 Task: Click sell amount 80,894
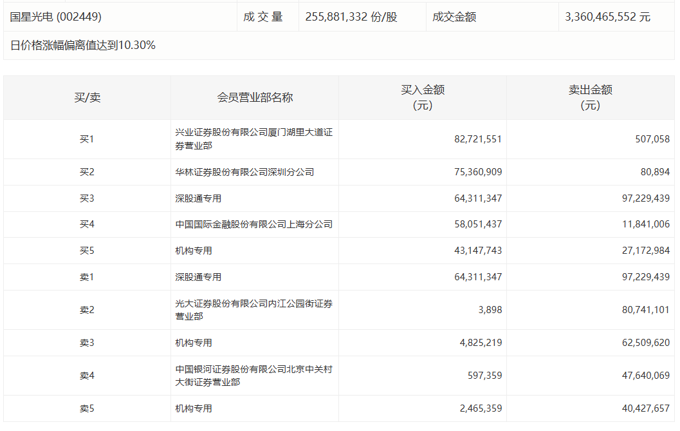(x=656, y=172)
